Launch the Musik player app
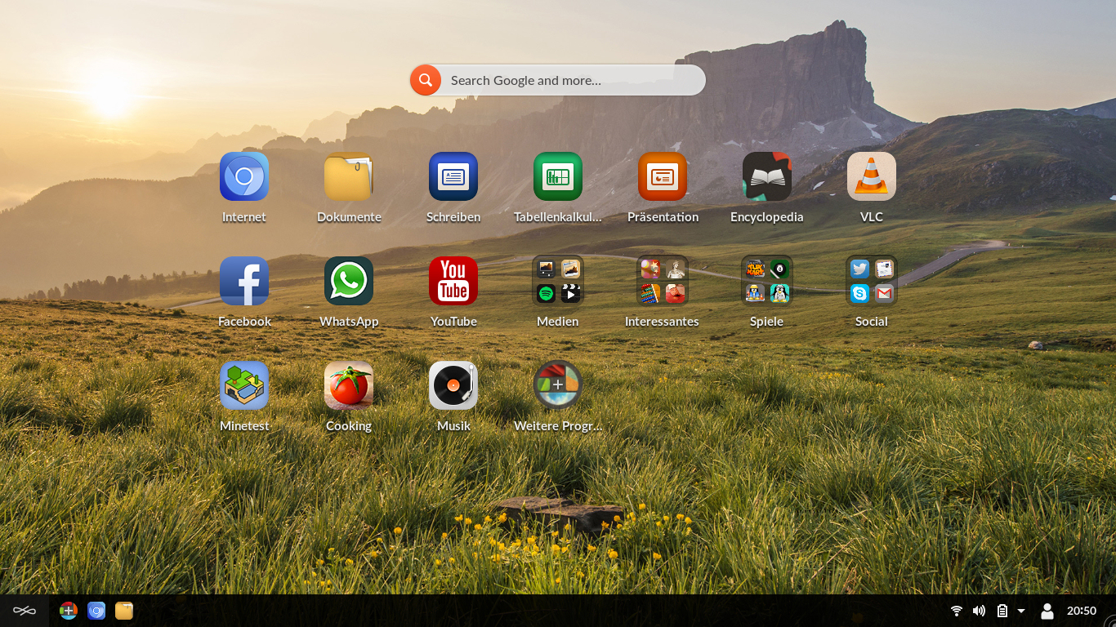1116x627 pixels. pos(453,385)
